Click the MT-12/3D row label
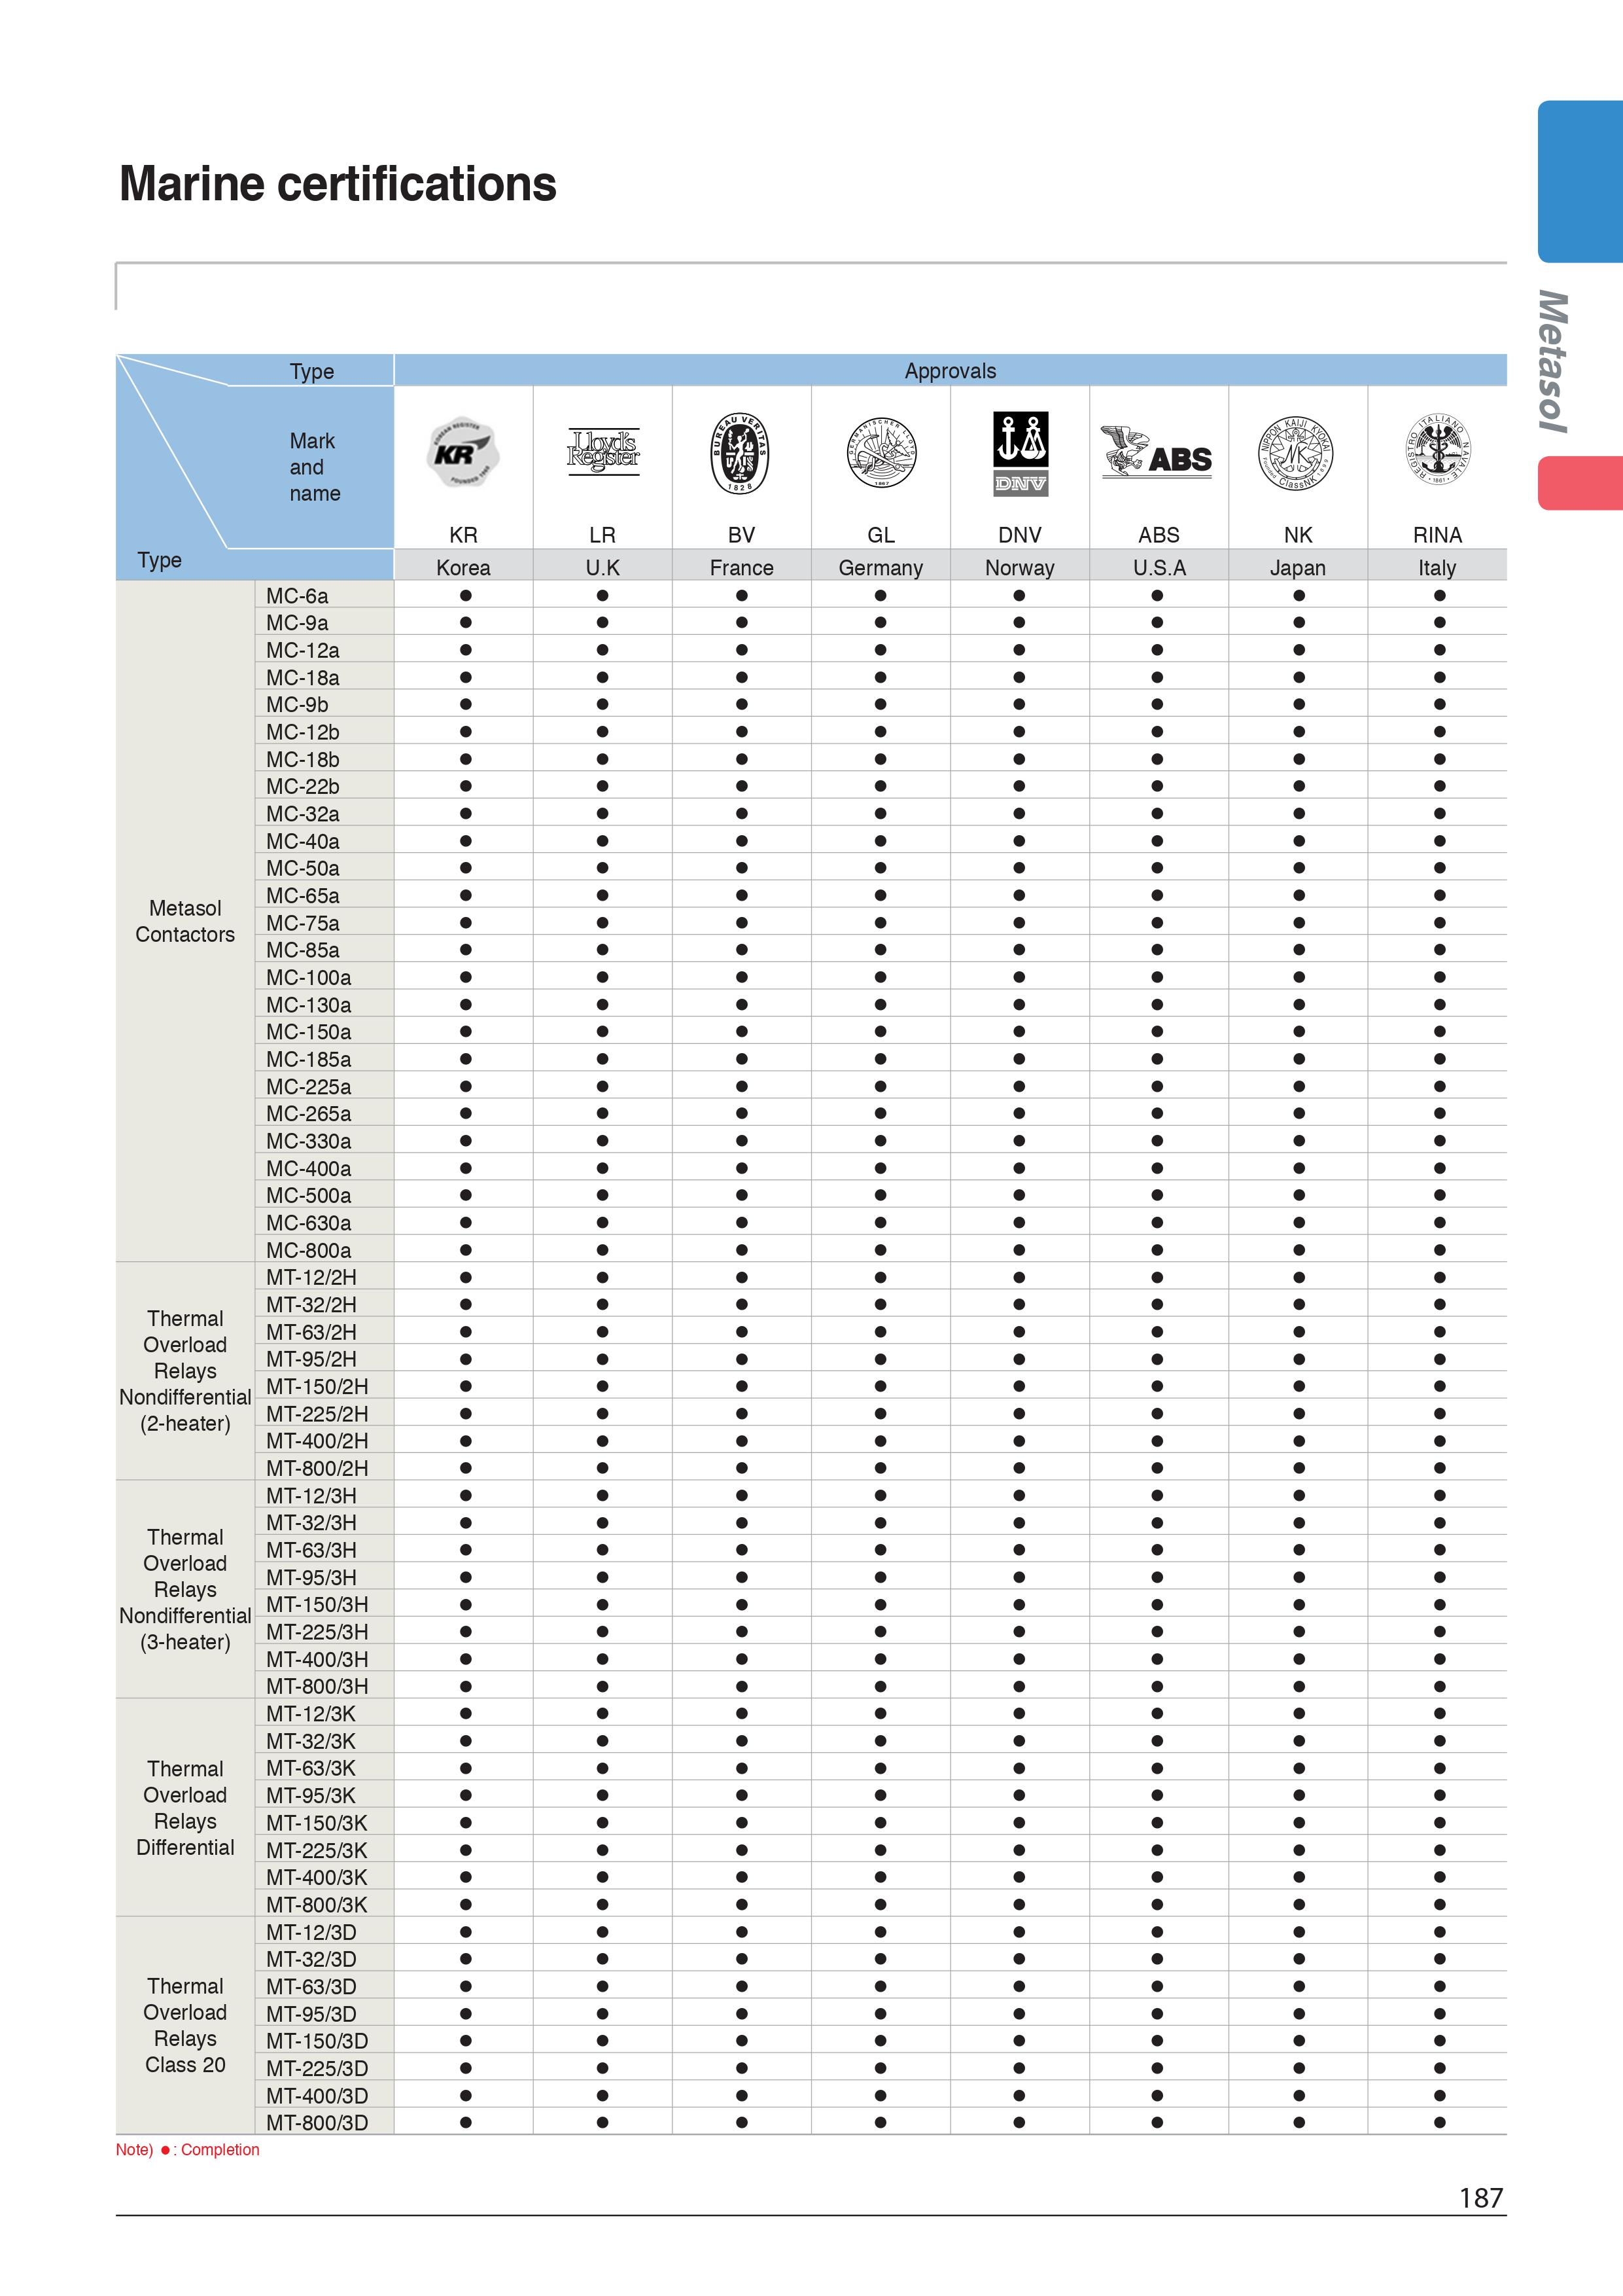This screenshot has height=2296, width=1623. coord(311,1932)
